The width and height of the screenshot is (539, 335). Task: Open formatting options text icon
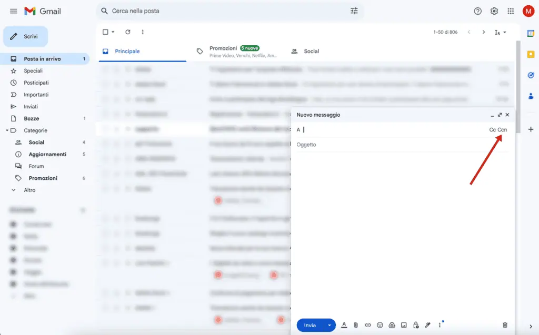tap(344, 325)
